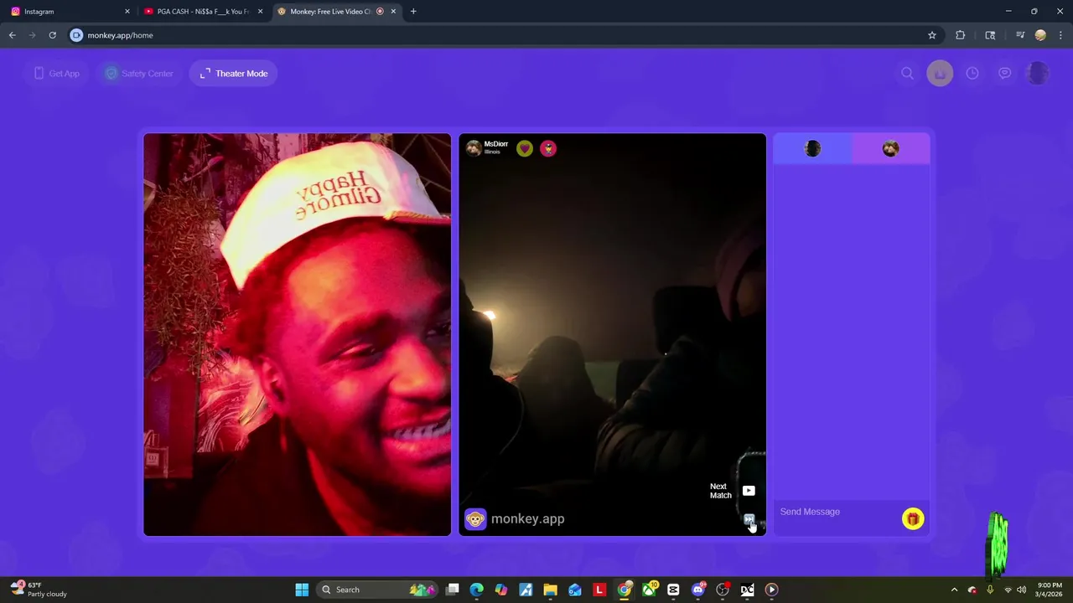
Task: Send a heart to MsDiorr
Action: click(525, 148)
